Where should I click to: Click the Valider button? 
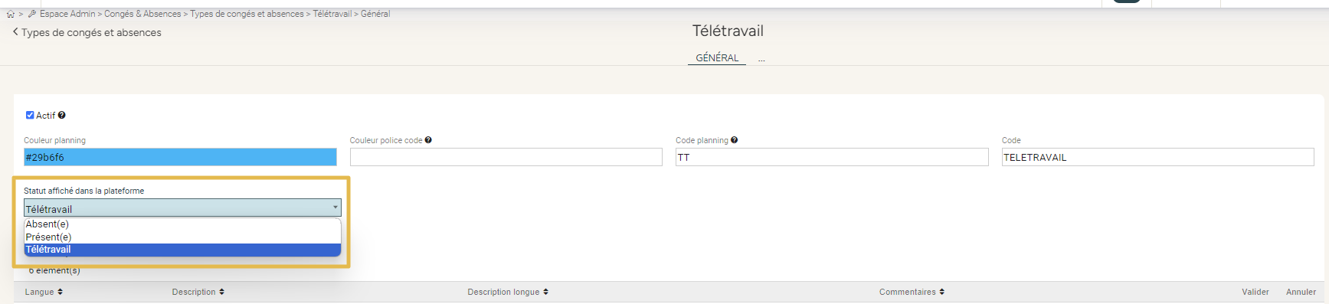(1255, 292)
